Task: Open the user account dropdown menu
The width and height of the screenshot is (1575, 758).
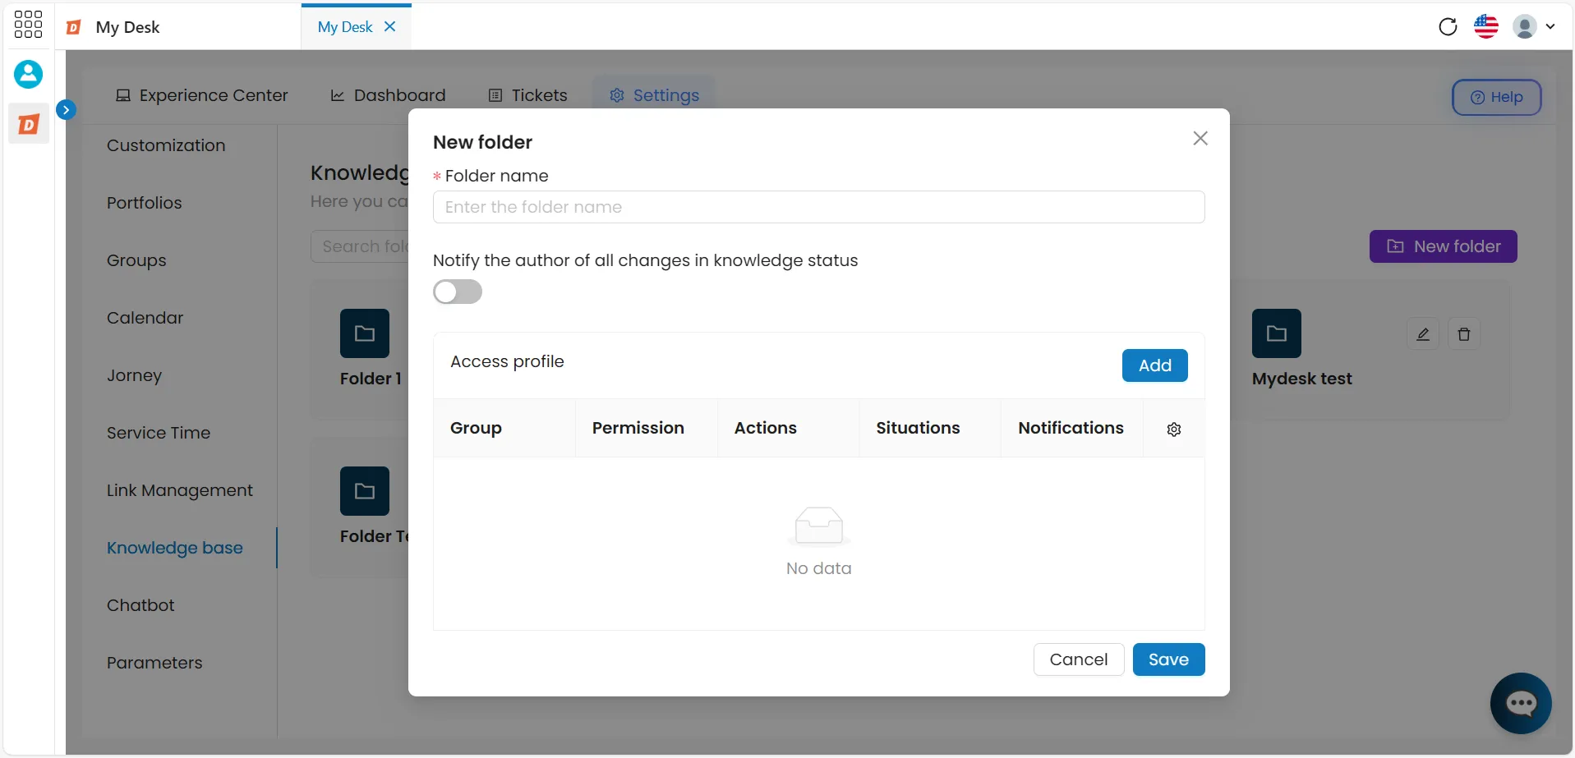Action: click(1534, 26)
